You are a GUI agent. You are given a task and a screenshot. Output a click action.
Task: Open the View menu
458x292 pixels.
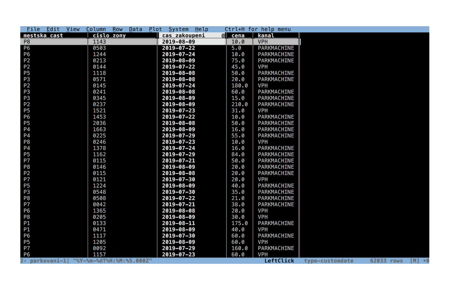point(73,29)
